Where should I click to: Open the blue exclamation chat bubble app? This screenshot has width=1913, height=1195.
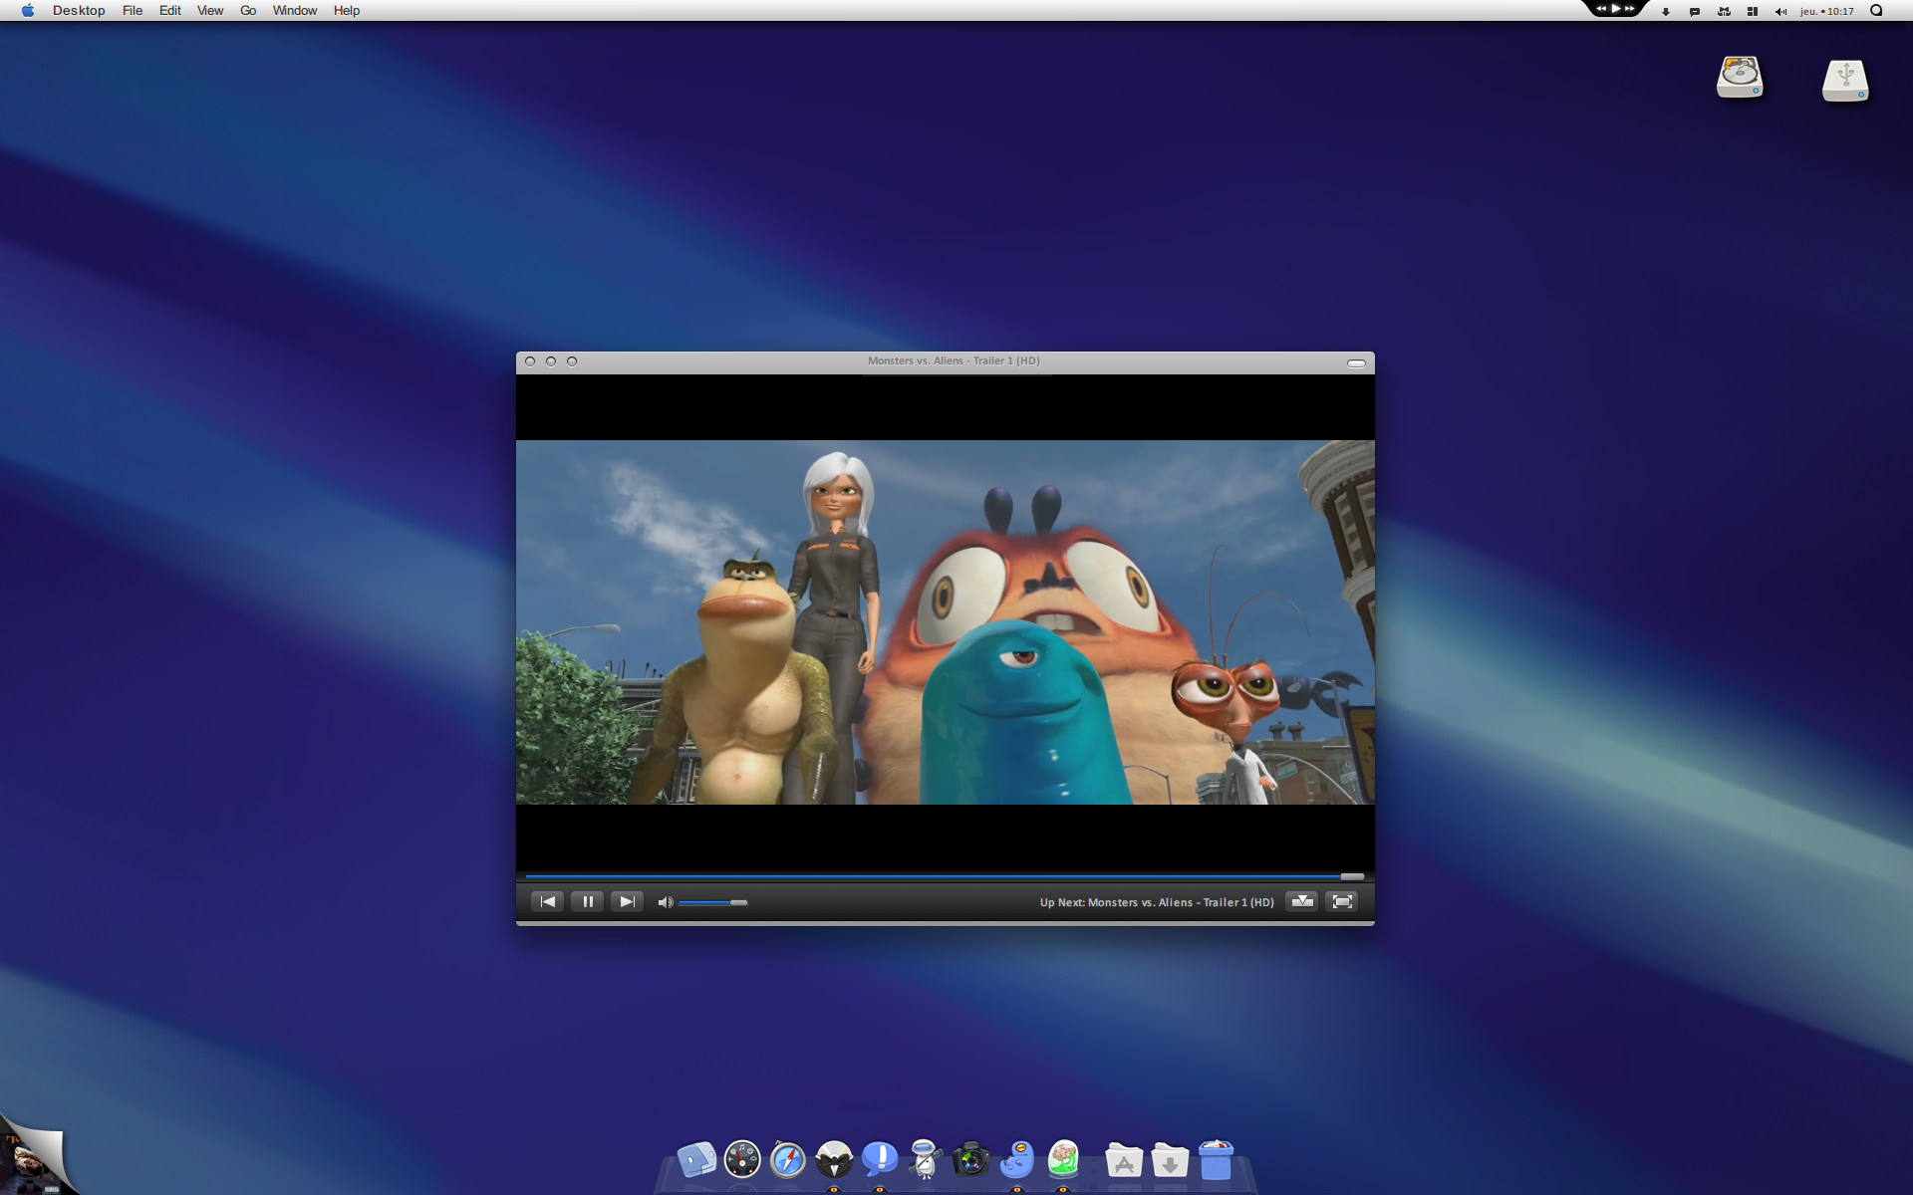tap(880, 1158)
